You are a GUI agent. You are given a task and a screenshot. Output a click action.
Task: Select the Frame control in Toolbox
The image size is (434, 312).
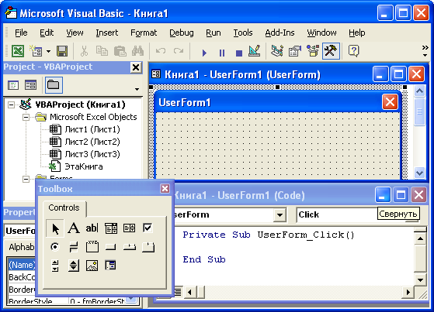92,246
